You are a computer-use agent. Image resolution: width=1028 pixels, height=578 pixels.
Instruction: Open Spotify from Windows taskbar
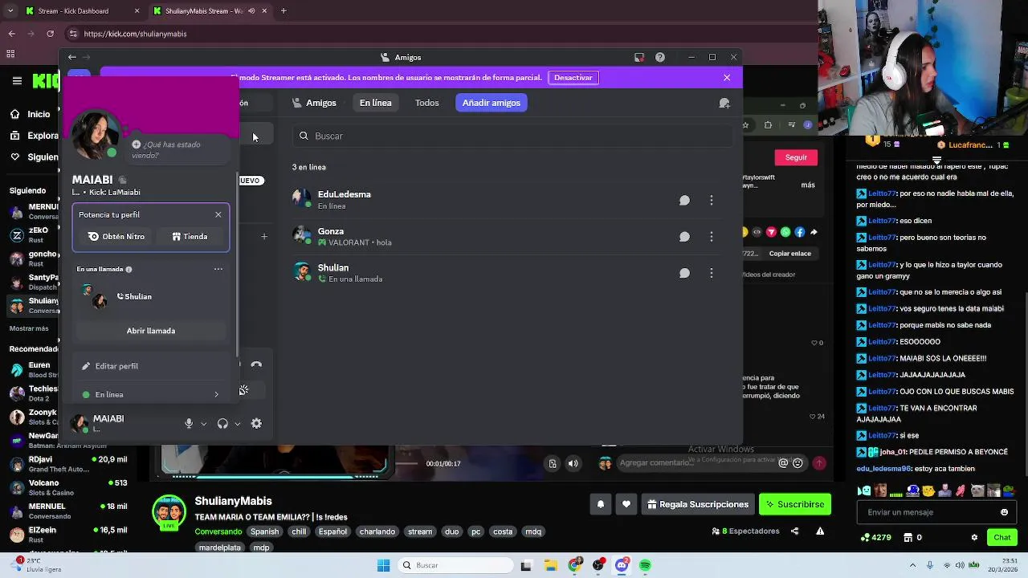(645, 565)
